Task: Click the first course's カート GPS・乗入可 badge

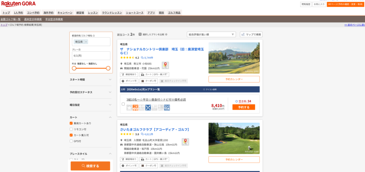Action: 154,75
